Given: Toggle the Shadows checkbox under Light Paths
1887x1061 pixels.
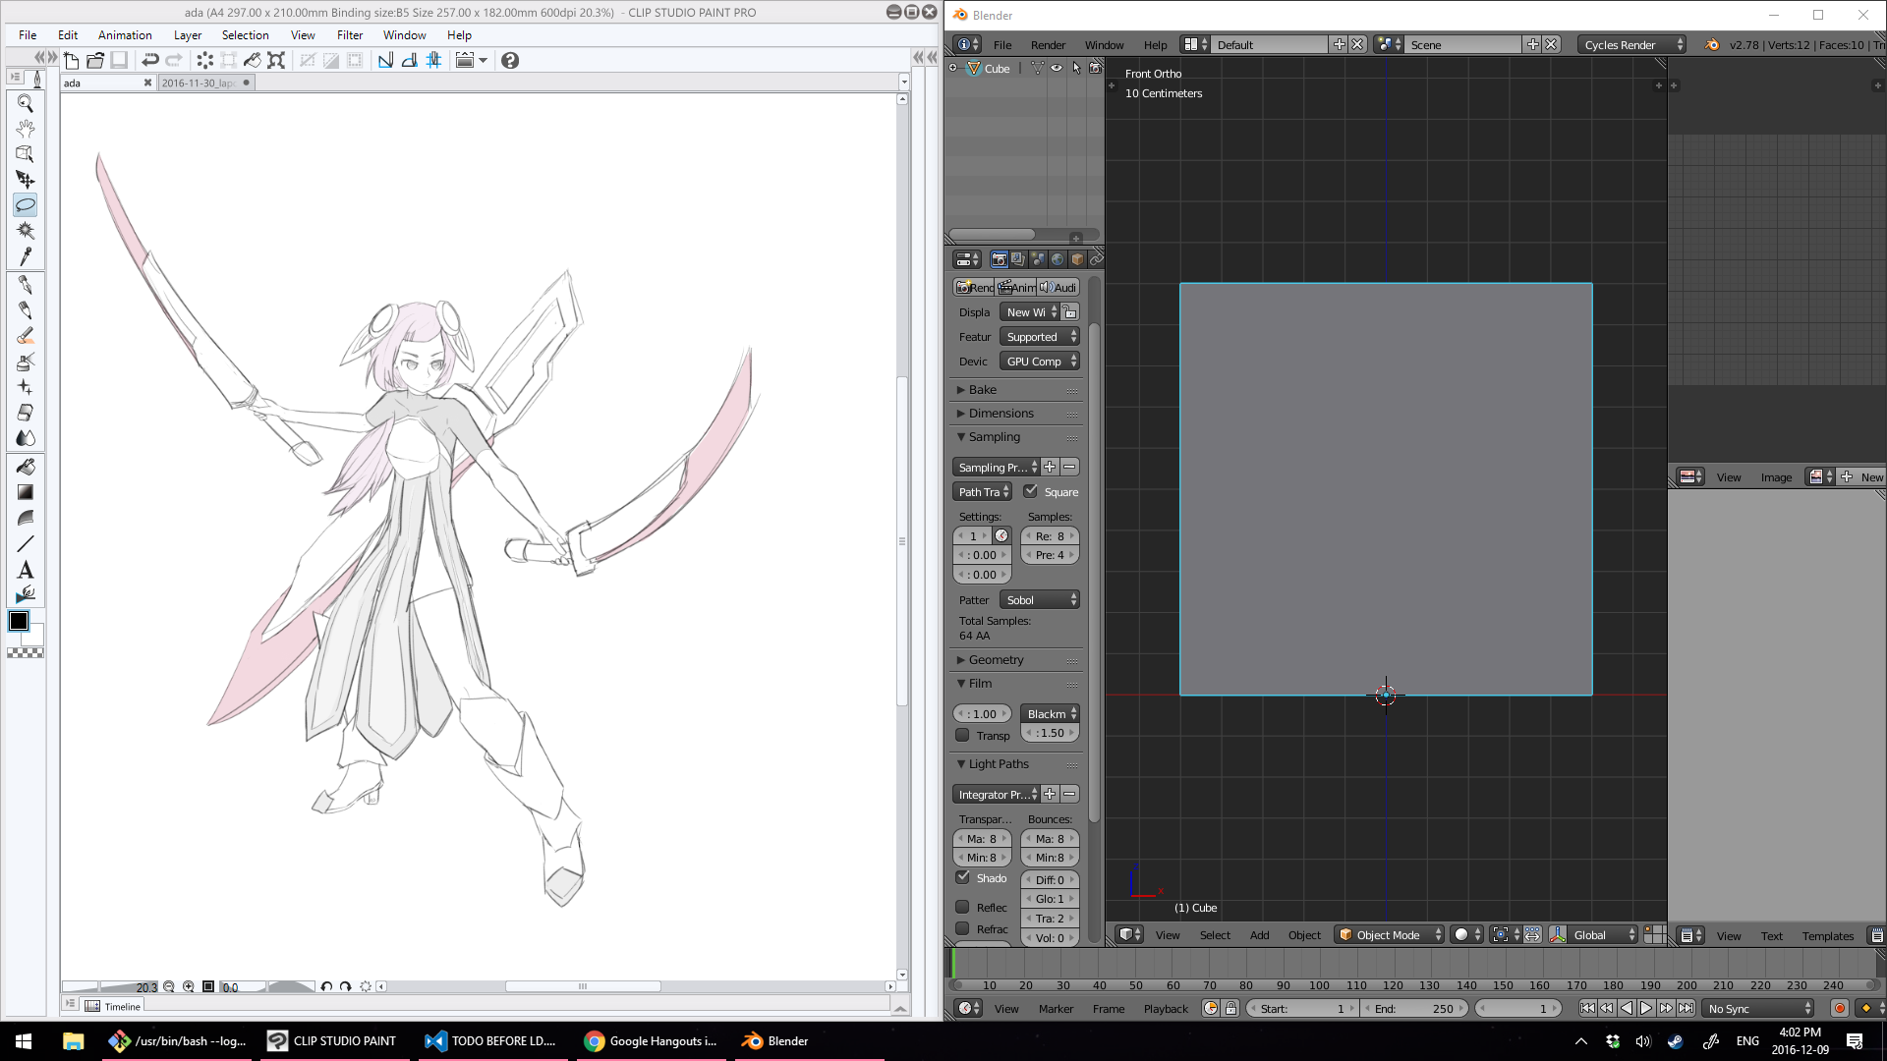Looking at the screenshot, I should (x=962, y=877).
